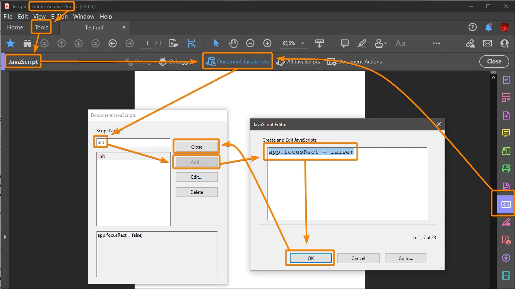This screenshot has width=515, height=289.
Task: Go to next page down arrow
Action: click(79, 43)
